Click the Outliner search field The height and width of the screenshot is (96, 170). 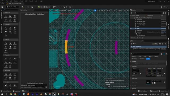(x=148, y=13)
